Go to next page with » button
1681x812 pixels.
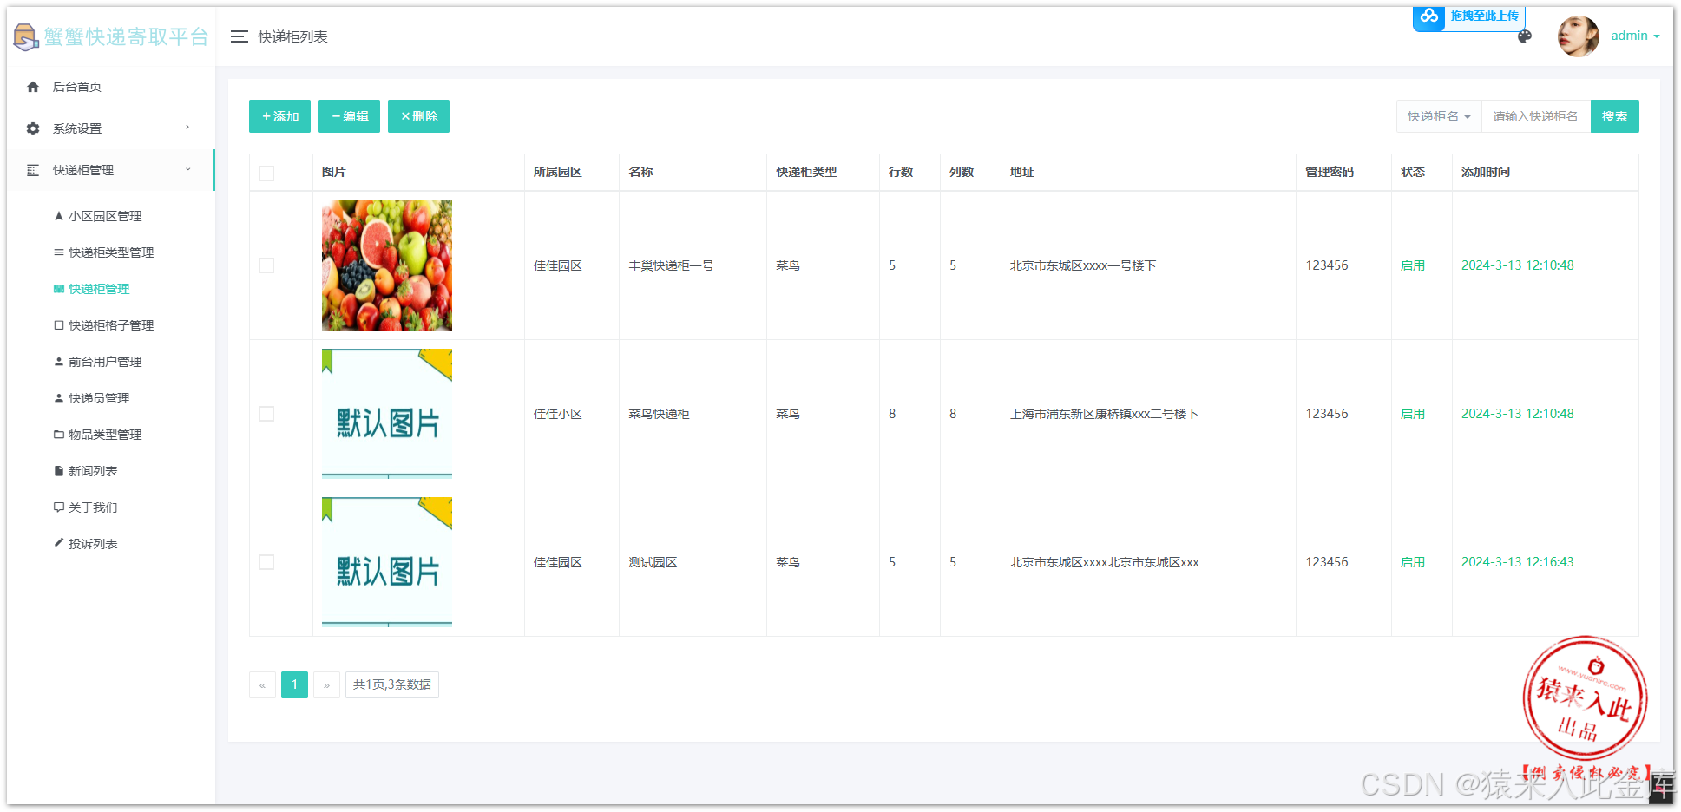point(326,684)
